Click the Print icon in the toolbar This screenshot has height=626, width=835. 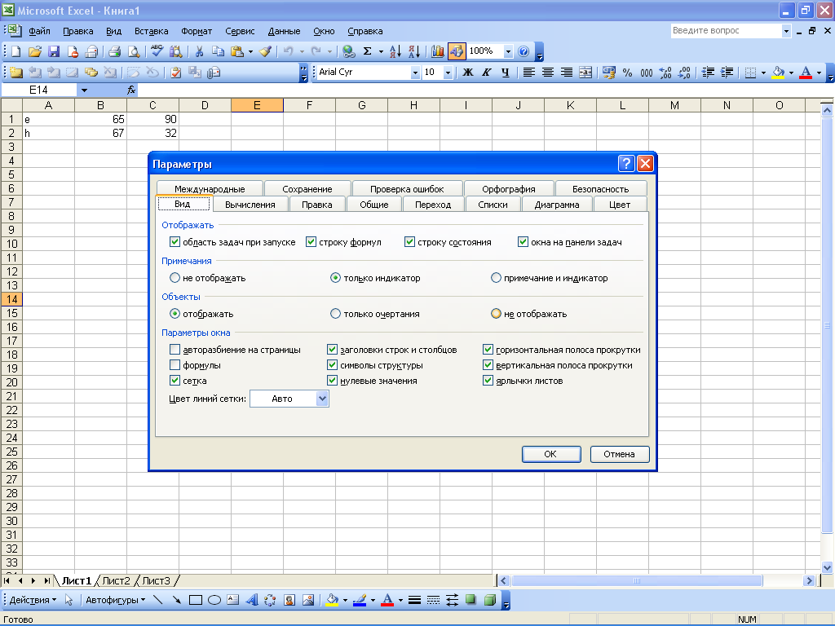click(114, 51)
